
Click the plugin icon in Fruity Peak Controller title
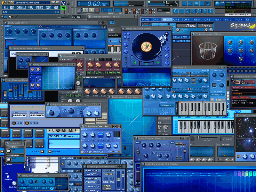coord(82,126)
